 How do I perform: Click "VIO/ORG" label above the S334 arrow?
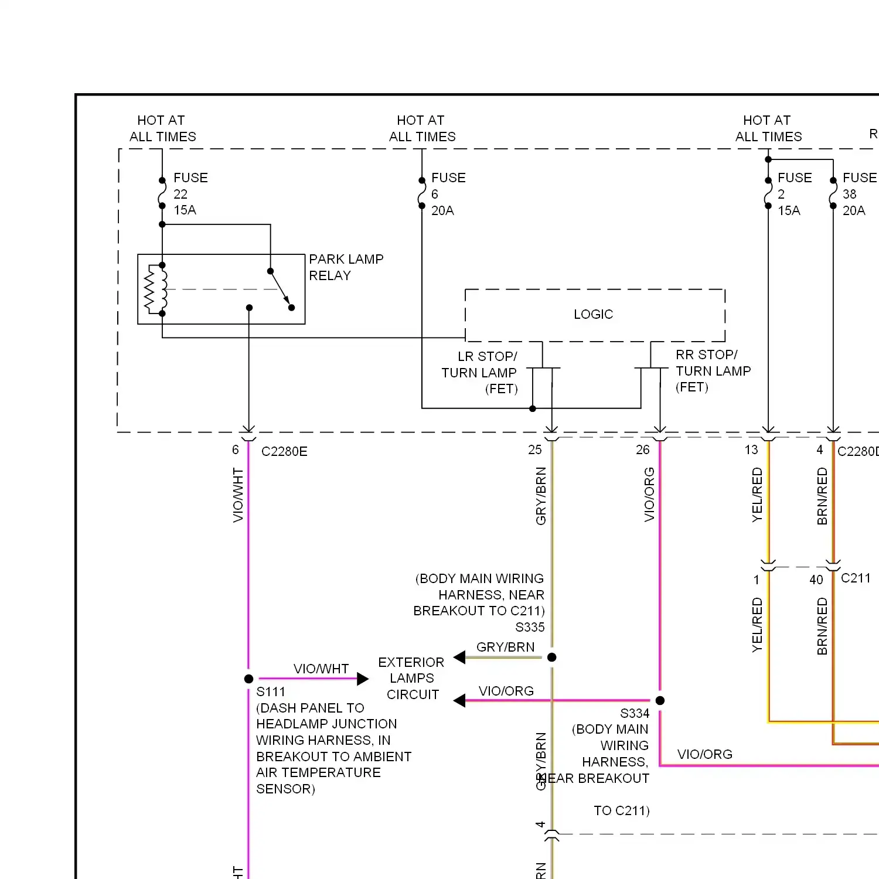pos(506,691)
